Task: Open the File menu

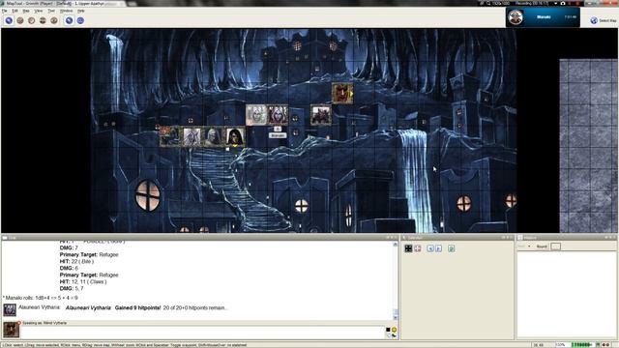Action: 4,11
